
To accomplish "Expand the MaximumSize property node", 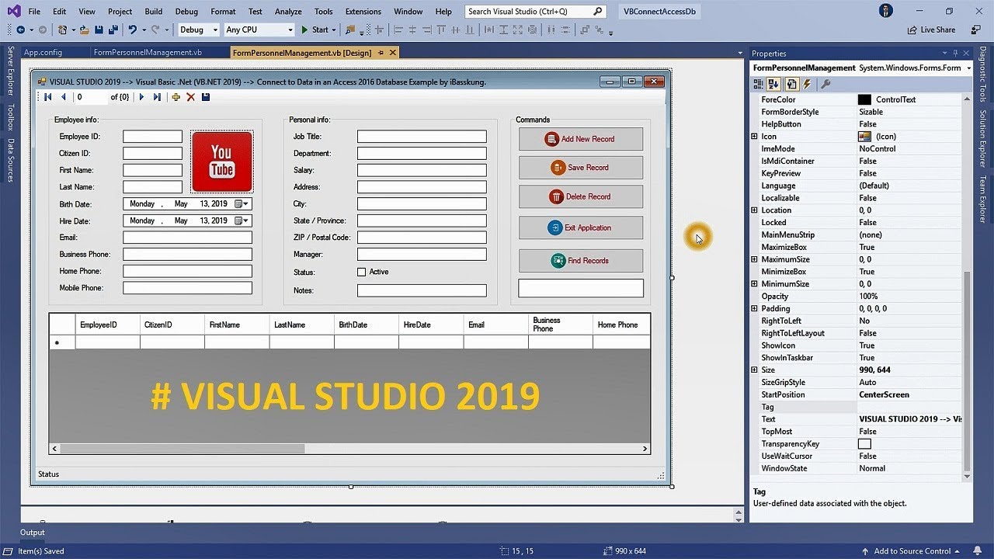I will click(x=754, y=259).
